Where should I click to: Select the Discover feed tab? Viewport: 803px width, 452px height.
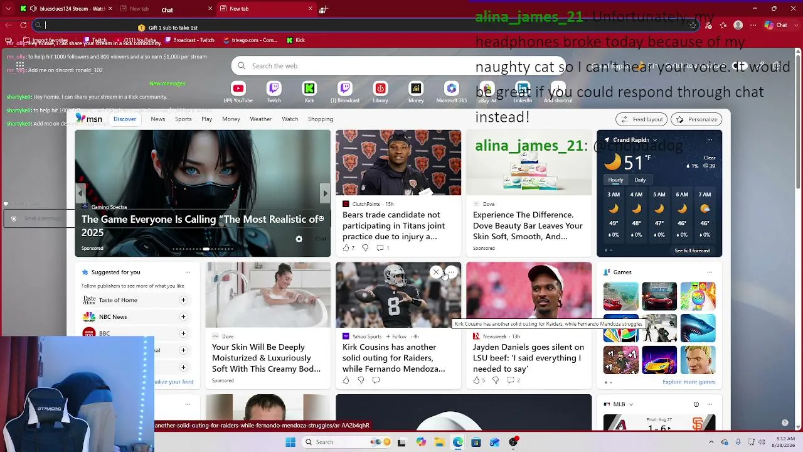[125, 119]
